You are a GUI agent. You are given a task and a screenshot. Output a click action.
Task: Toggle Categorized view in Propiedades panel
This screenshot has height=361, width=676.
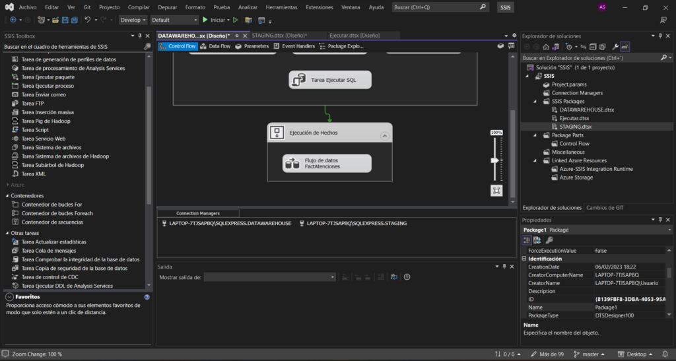tap(527, 240)
